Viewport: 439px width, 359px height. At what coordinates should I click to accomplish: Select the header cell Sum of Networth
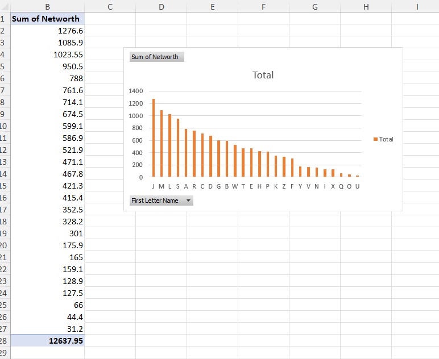(x=47, y=19)
